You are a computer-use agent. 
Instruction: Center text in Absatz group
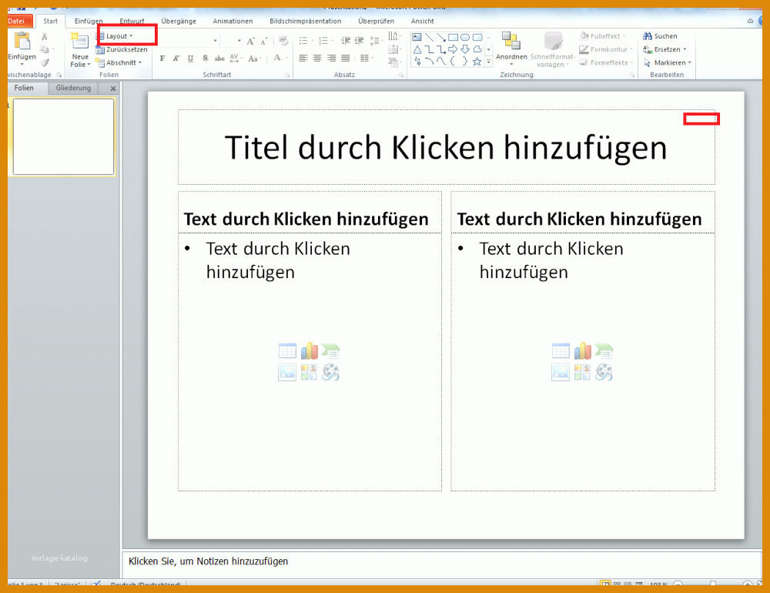(x=318, y=59)
